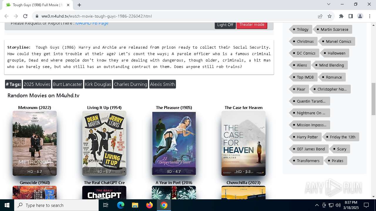Select the Transformers sidebar tag

coord(306,161)
